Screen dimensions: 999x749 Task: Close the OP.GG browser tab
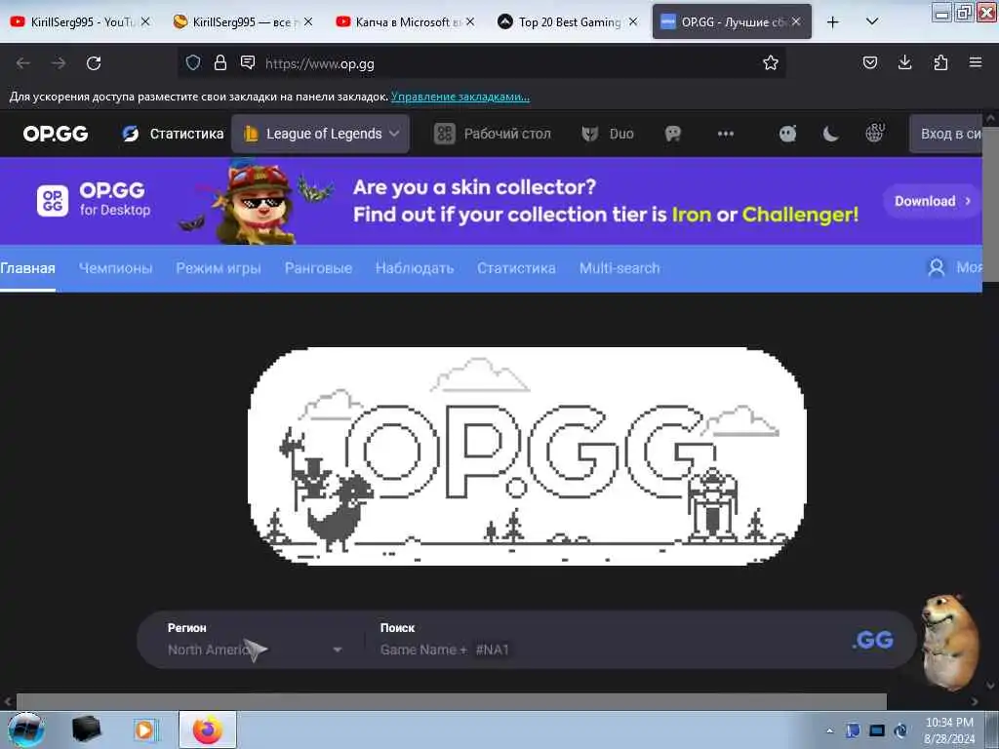pos(796,21)
